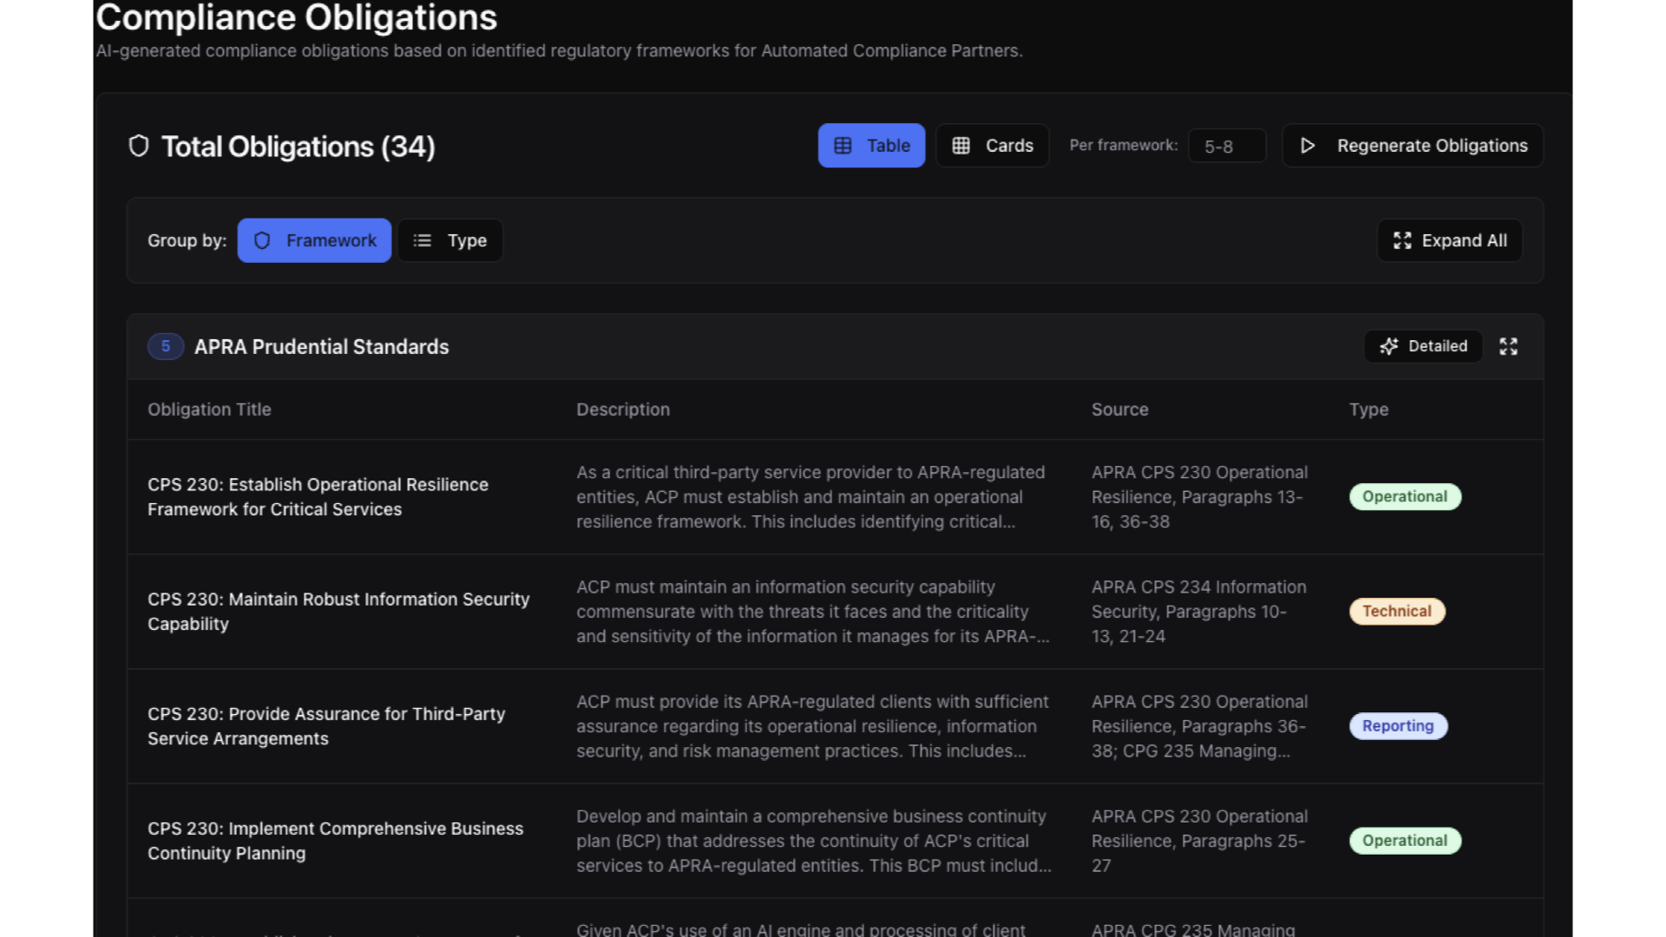Click the list icon on the Type button

click(423, 240)
